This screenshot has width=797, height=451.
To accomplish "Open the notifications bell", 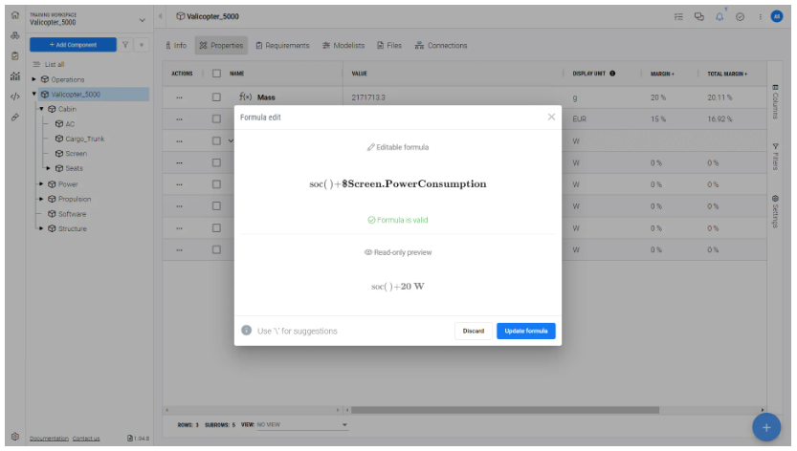I will coord(720,17).
